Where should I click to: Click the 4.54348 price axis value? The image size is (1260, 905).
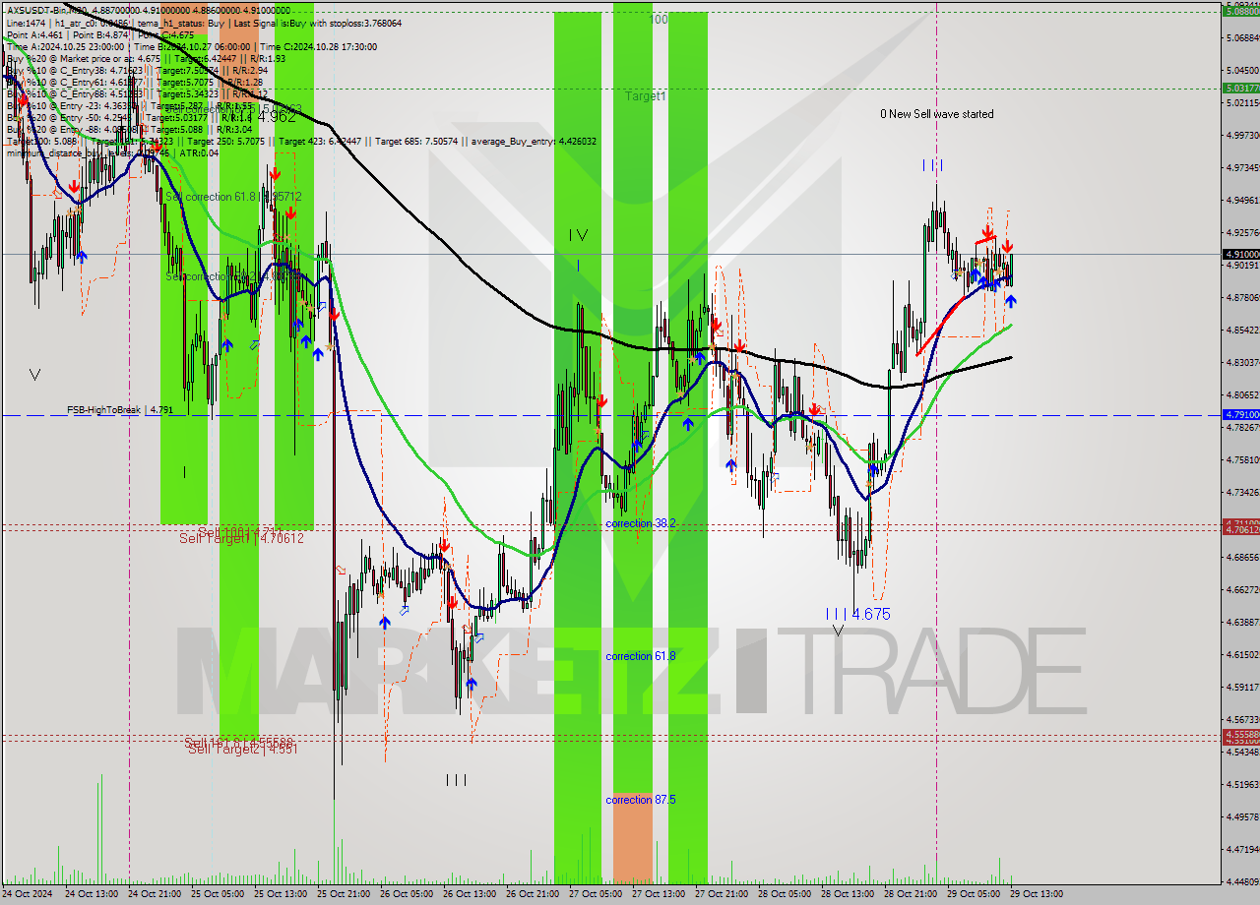pos(1241,753)
